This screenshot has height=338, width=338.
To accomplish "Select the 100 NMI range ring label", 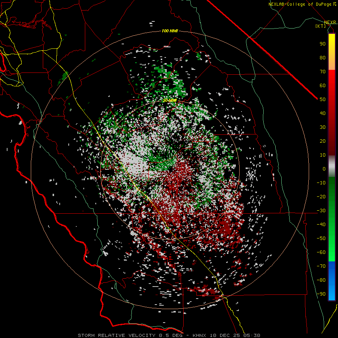I will tap(170, 31).
